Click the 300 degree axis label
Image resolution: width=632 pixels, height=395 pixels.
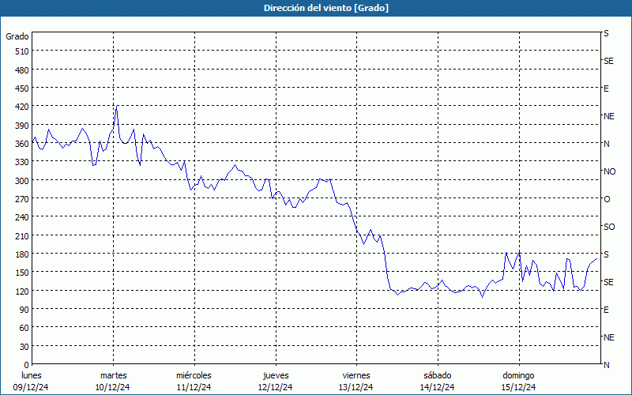pyautogui.click(x=23, y=181)
